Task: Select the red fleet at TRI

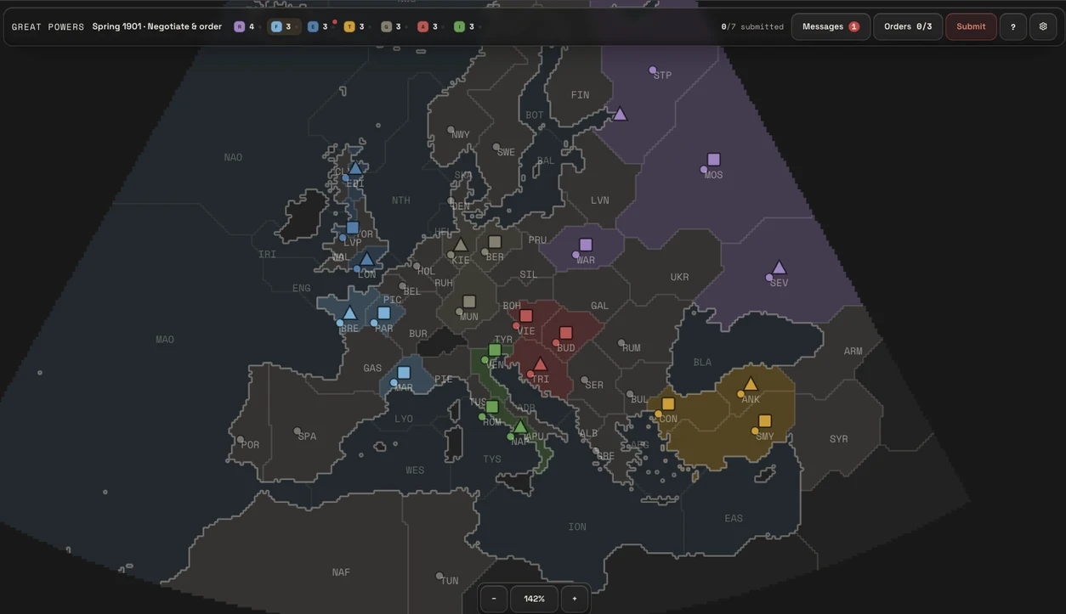Action: (540, 364)
